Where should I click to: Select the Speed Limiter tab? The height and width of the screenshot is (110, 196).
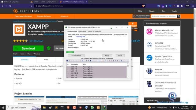(82, 32)
